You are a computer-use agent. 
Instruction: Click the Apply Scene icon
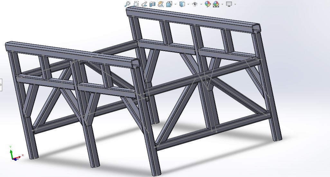coord(216,4)
